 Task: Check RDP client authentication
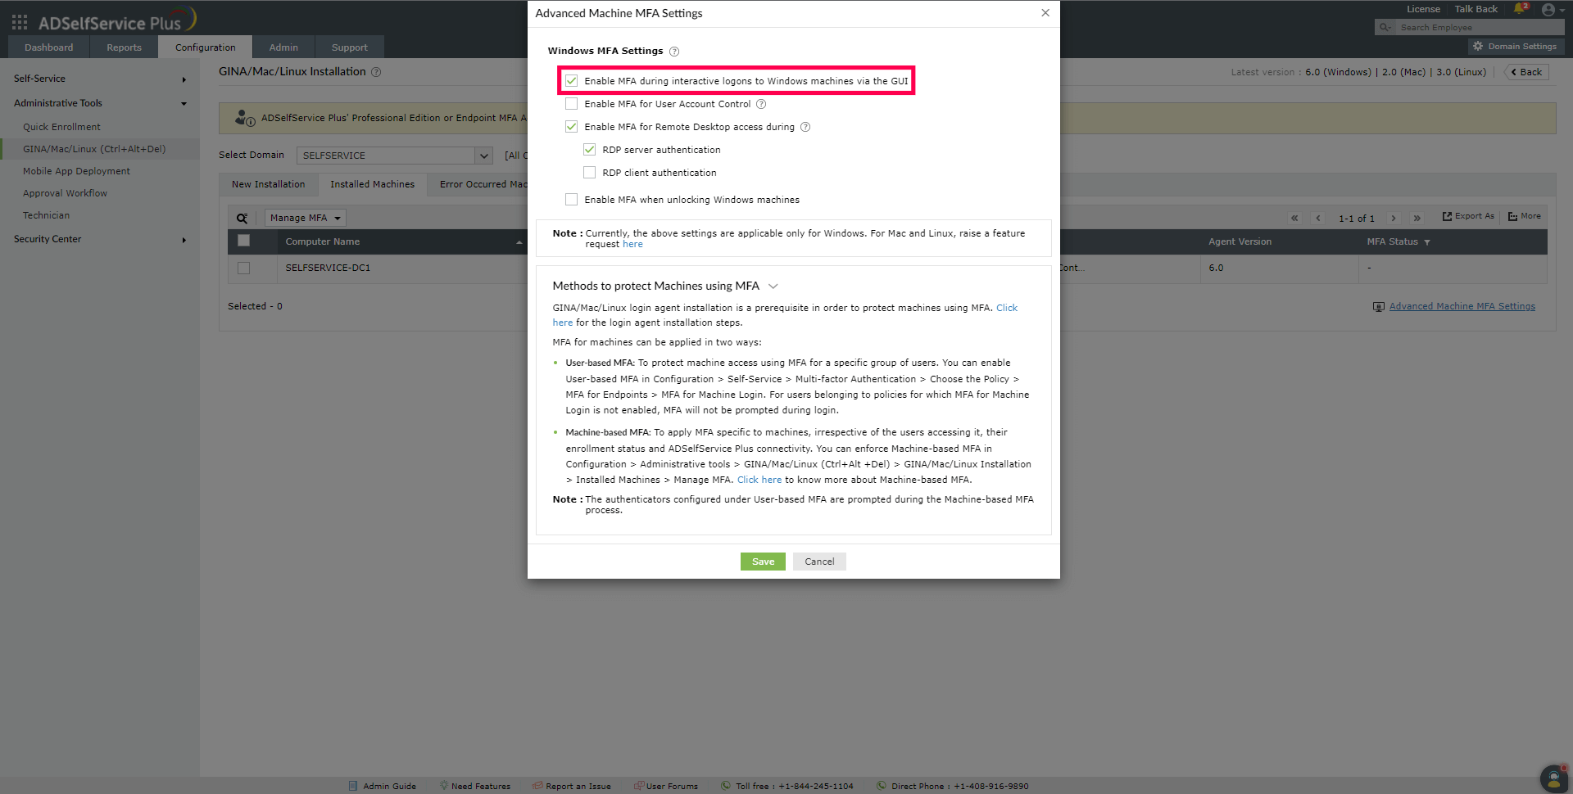point(590,173)
